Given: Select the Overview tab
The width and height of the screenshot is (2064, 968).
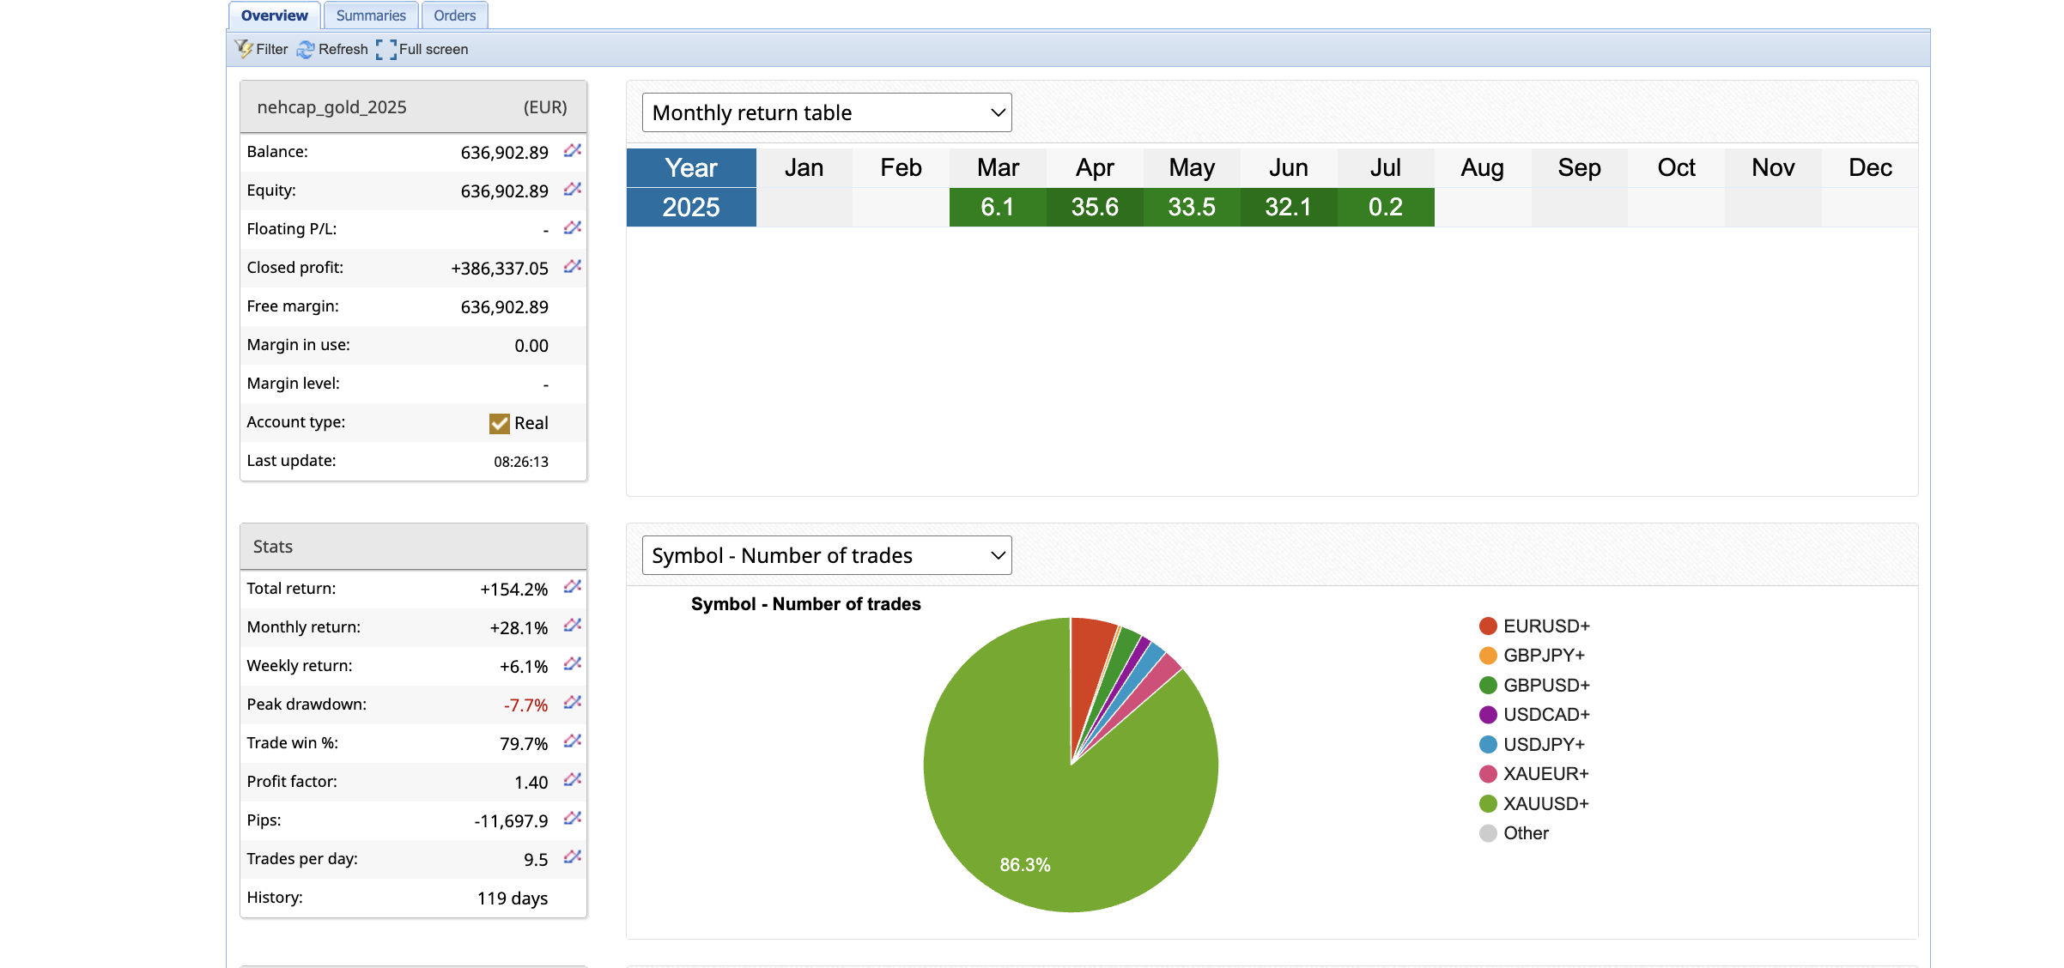Looking at the screenshot, I should coord(274,15).
